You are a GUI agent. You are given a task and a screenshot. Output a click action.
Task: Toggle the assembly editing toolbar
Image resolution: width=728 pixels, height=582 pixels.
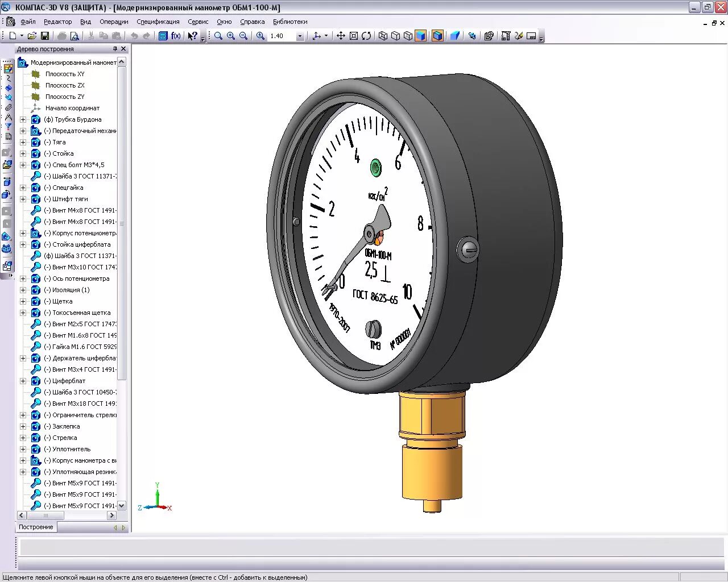coord(8,68)
